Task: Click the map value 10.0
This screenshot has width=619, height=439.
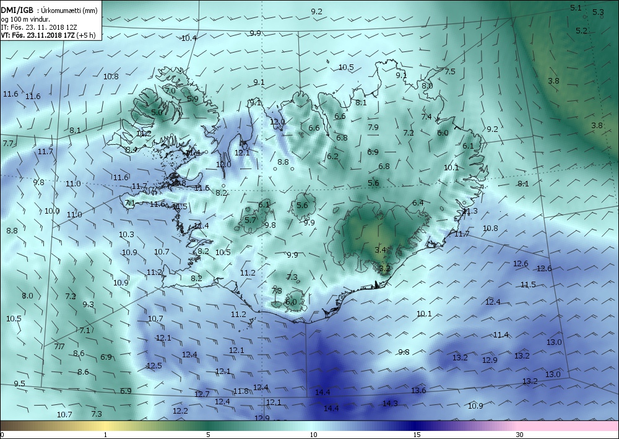Action: pos(52,211)
